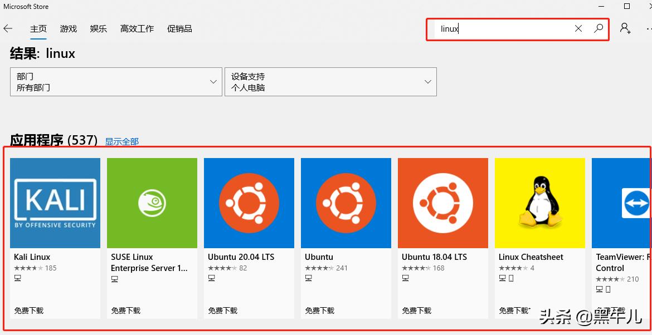Click the search magnifier icon
652x335 pixels.
click(598, 28)
